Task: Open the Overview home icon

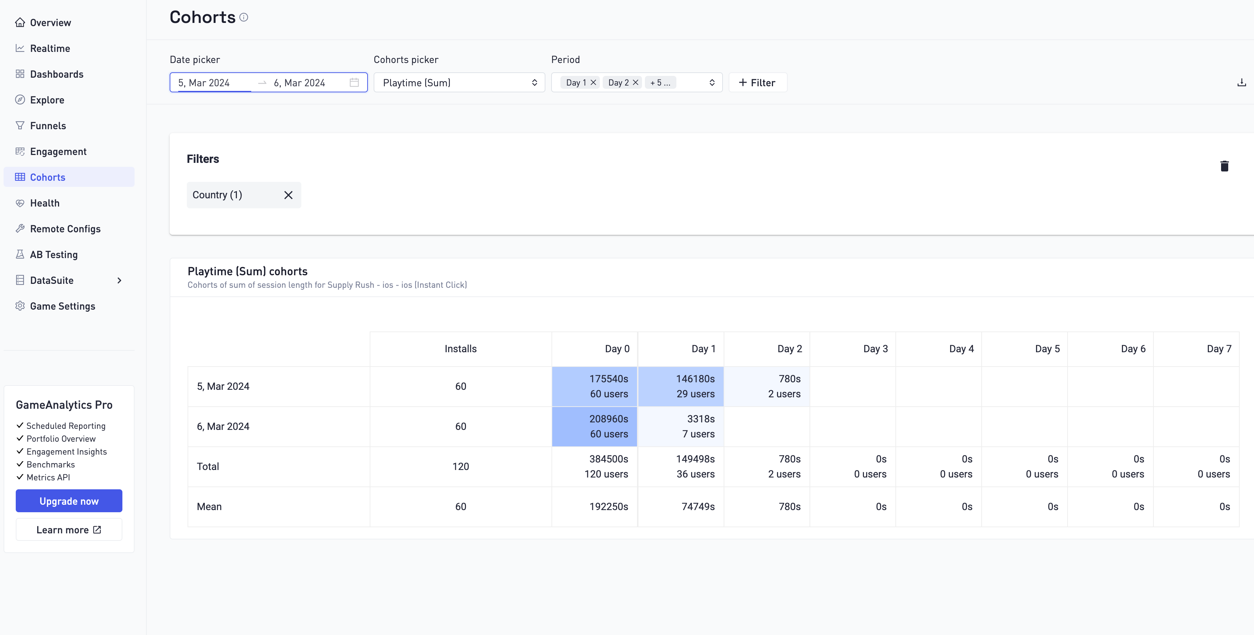Action: [20, 23]
